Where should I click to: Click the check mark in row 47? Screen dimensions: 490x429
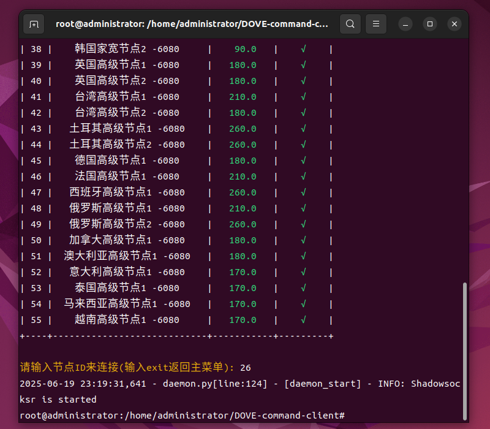[x=303, y=192]
